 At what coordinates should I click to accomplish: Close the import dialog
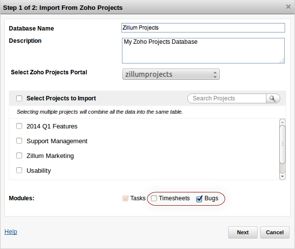[288, 7]
